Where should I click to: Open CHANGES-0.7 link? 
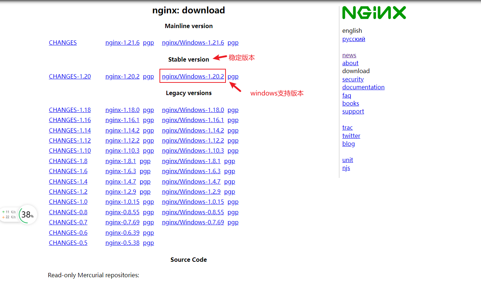(68, 222)
